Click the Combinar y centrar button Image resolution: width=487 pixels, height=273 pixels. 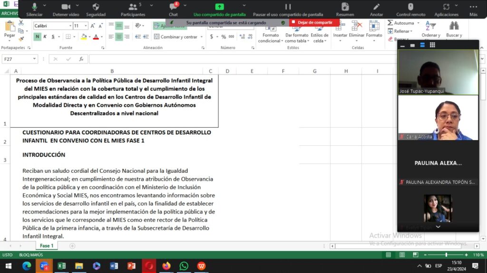pyautogui.click(x=178, y=37)
